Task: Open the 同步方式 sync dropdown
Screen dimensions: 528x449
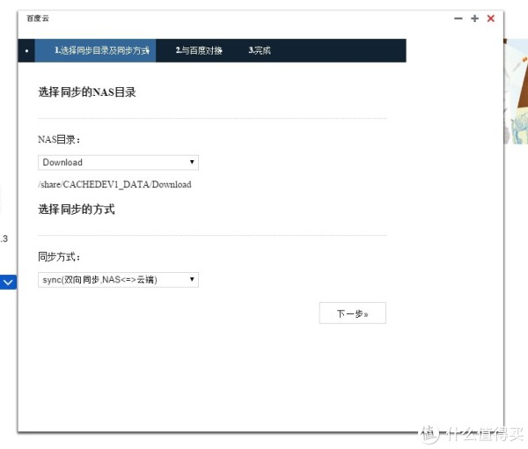Action: [x=118, y=280]
